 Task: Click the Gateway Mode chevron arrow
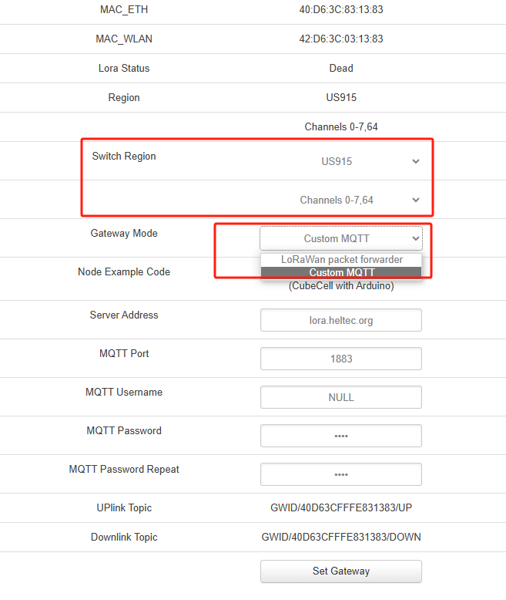416,239
